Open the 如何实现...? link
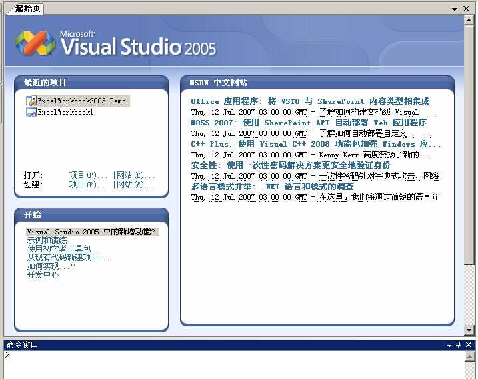The image size is (478, 379). [x=51, y=266]
